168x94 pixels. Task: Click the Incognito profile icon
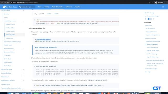pyautogui.click(x=156, y=3)
